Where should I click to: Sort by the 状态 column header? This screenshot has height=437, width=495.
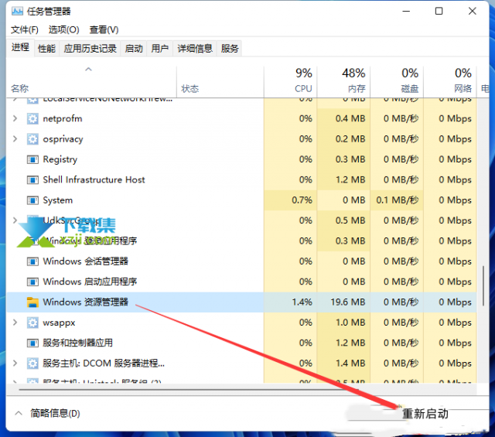(x=220, y=81)
